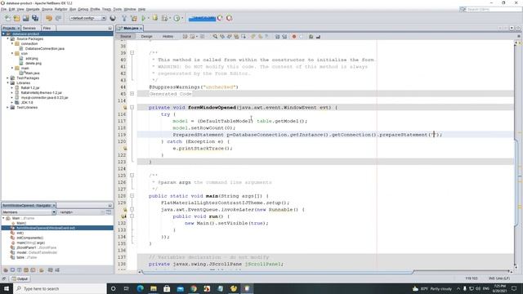Select initComponents() in Navigator
523x294 pixels.
(x=30, y=238)
